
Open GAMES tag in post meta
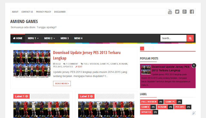pyautogui.click(x=114, y=64)
